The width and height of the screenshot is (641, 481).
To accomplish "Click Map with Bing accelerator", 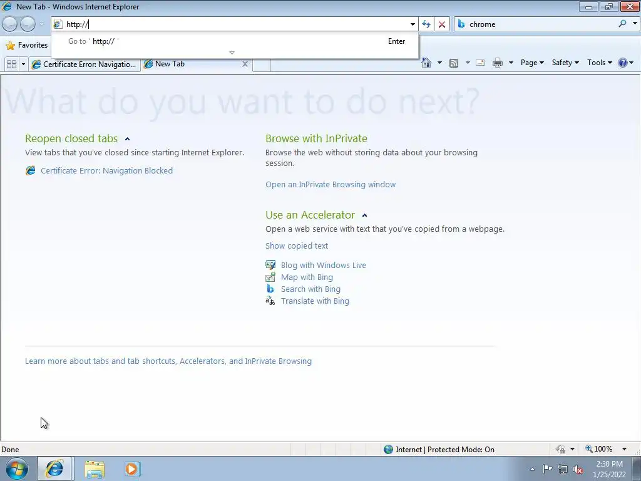I will (307, 277).
